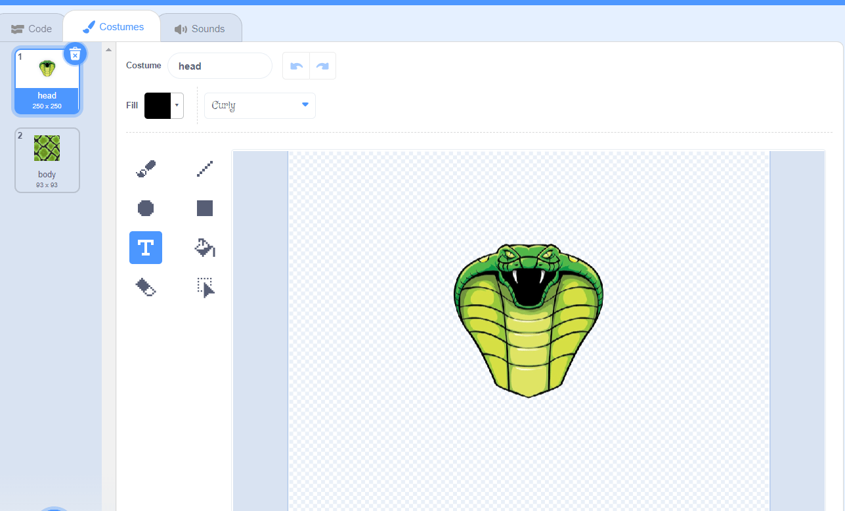The height and width of the screenshot is (511, 845).
Task: Select the Text tool
Action: [x=146, y=248]
